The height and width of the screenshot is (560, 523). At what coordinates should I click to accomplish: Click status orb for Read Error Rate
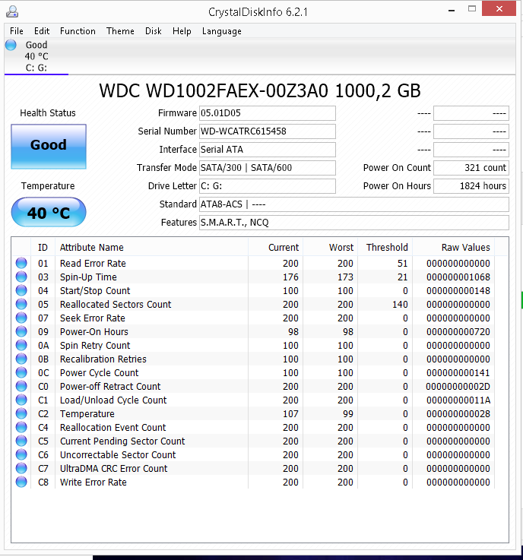click(21, 263)
